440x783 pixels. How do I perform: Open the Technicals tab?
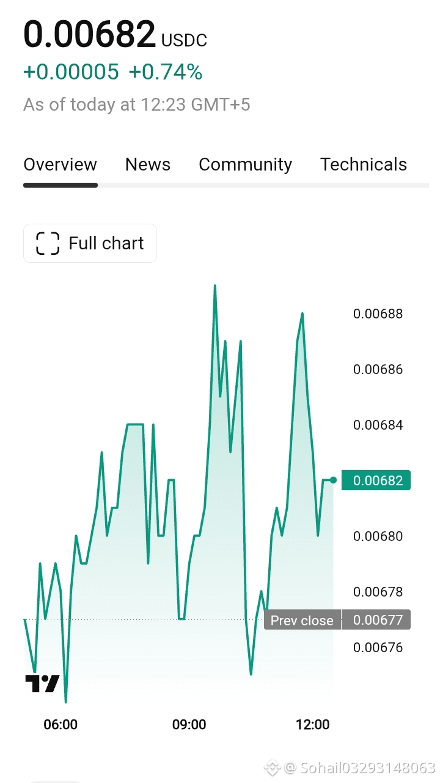coord(364,164)
